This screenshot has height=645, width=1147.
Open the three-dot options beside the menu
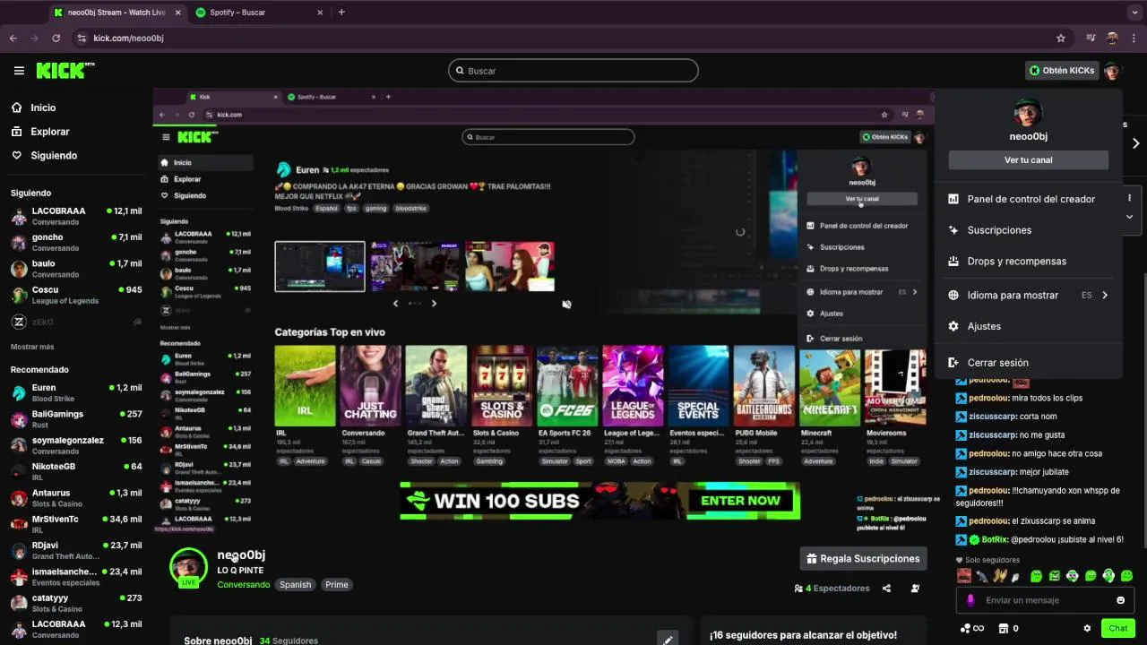click(x=1129, y=198)
